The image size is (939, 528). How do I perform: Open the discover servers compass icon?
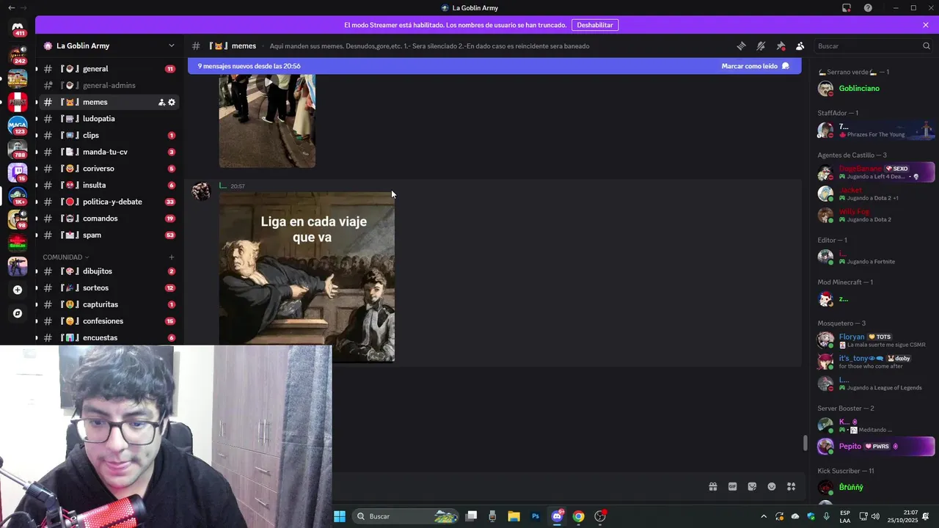click(x=18, y=313)
